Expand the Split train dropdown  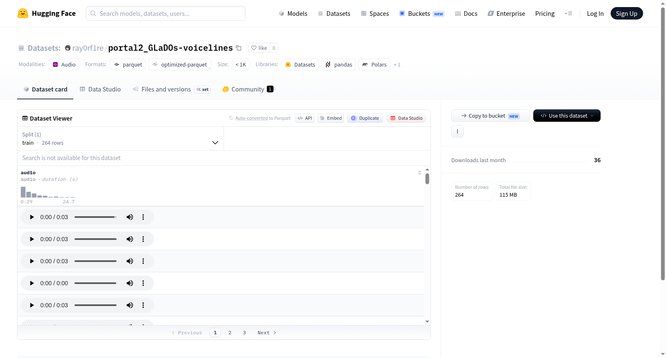click(121, 138)
